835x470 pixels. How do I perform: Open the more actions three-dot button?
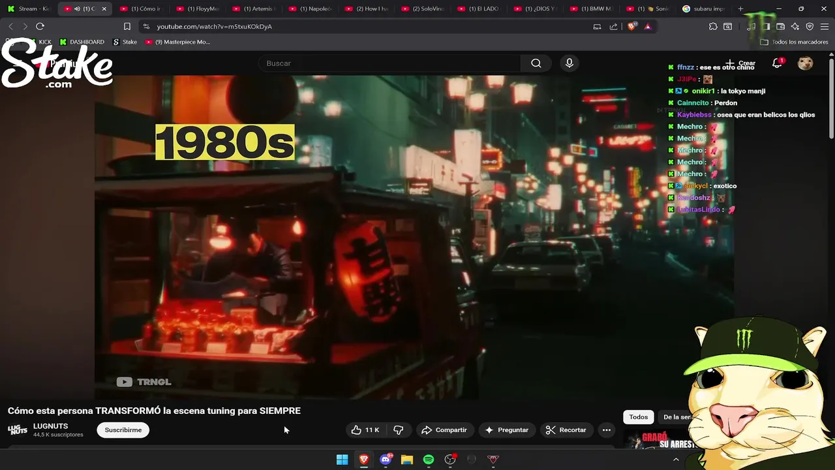[x=607, y=430]
